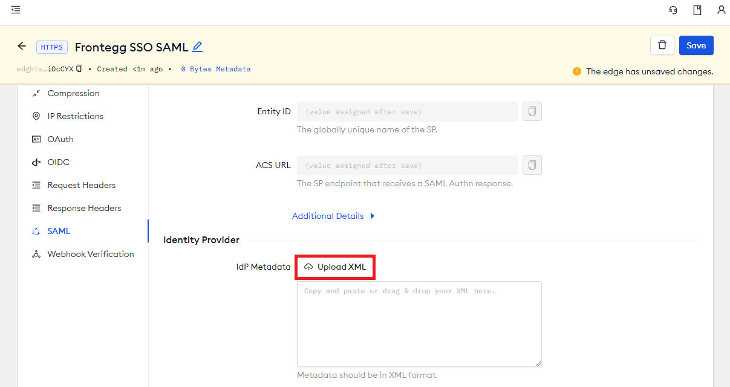This screenshot has width=730, height=387.
Task: Open the documentation icon in the top bar
Action: coord(697,10)
